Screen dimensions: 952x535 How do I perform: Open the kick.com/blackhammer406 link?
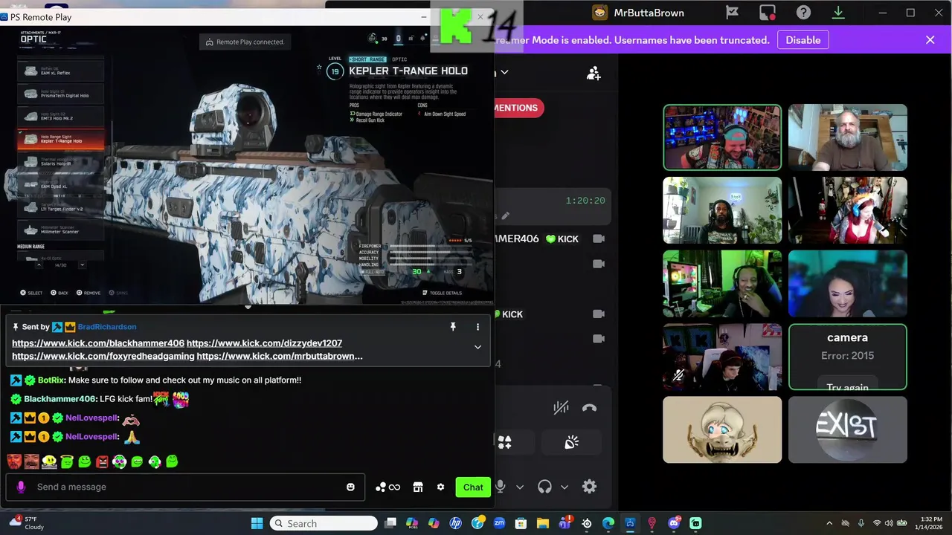(x=98, y=343)
